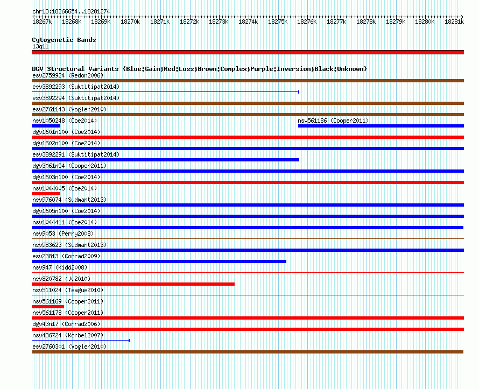This screenshot has height=389, width=479.
Task: Open nsv983623 (Sudmant2013) label
Action: [x=69, y=245]
